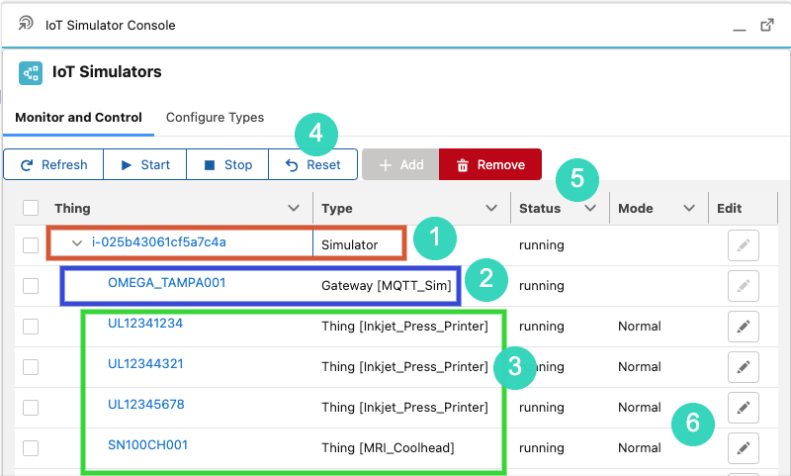Open the i-025b43061cf5a7c4a link

pos(159,242)
